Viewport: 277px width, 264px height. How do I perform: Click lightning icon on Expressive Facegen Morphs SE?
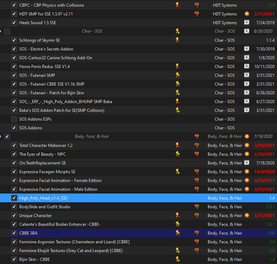pyautogui.click(x=178, y=171)
